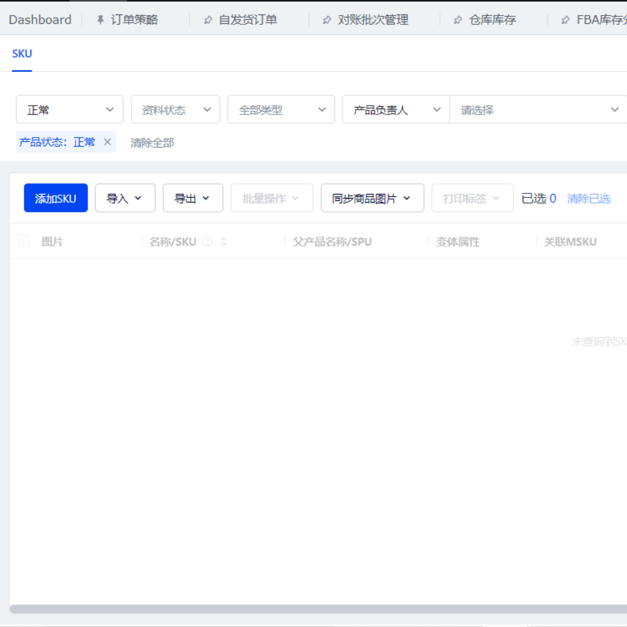Click sort arrows in 名称/SKU column

coord(224,242)
